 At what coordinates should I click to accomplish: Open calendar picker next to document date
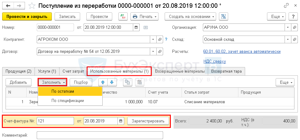coord(136,28)
